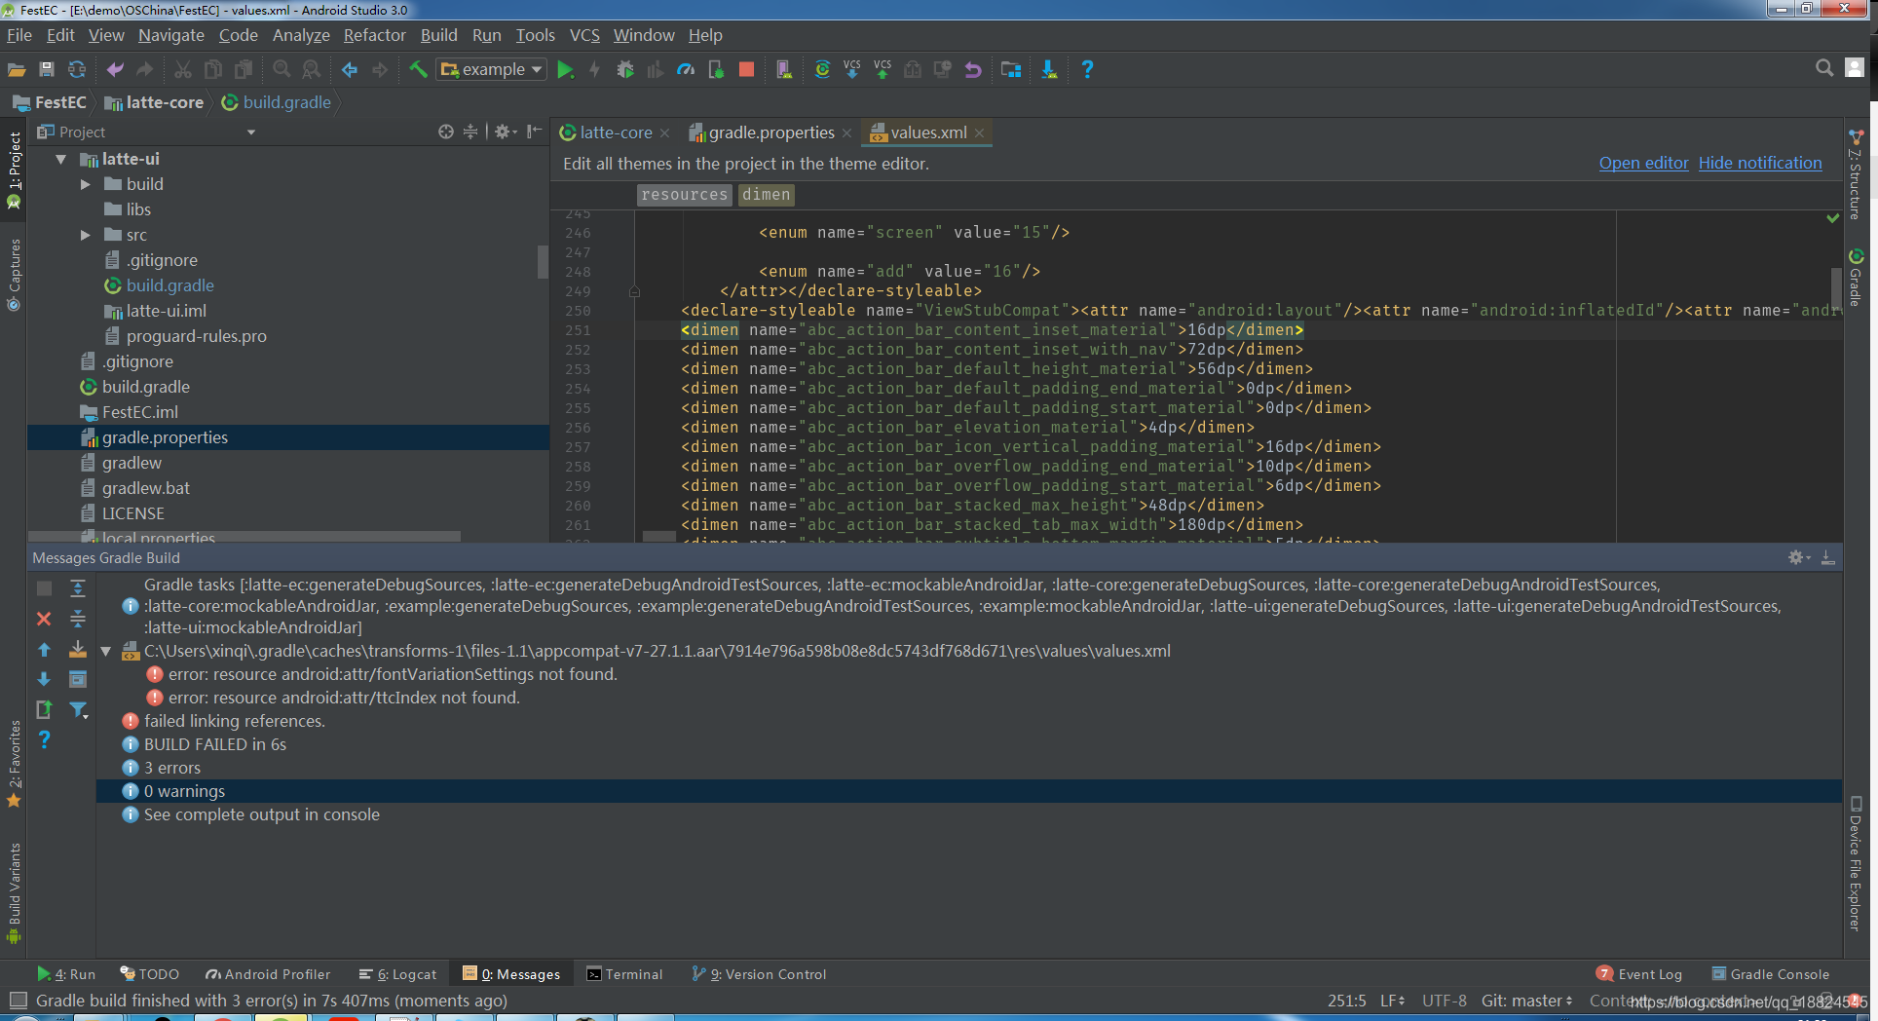Click Scroll from Source target icon
Viewport: 1878px width, 1021px height.
click(x=446, y=132)
